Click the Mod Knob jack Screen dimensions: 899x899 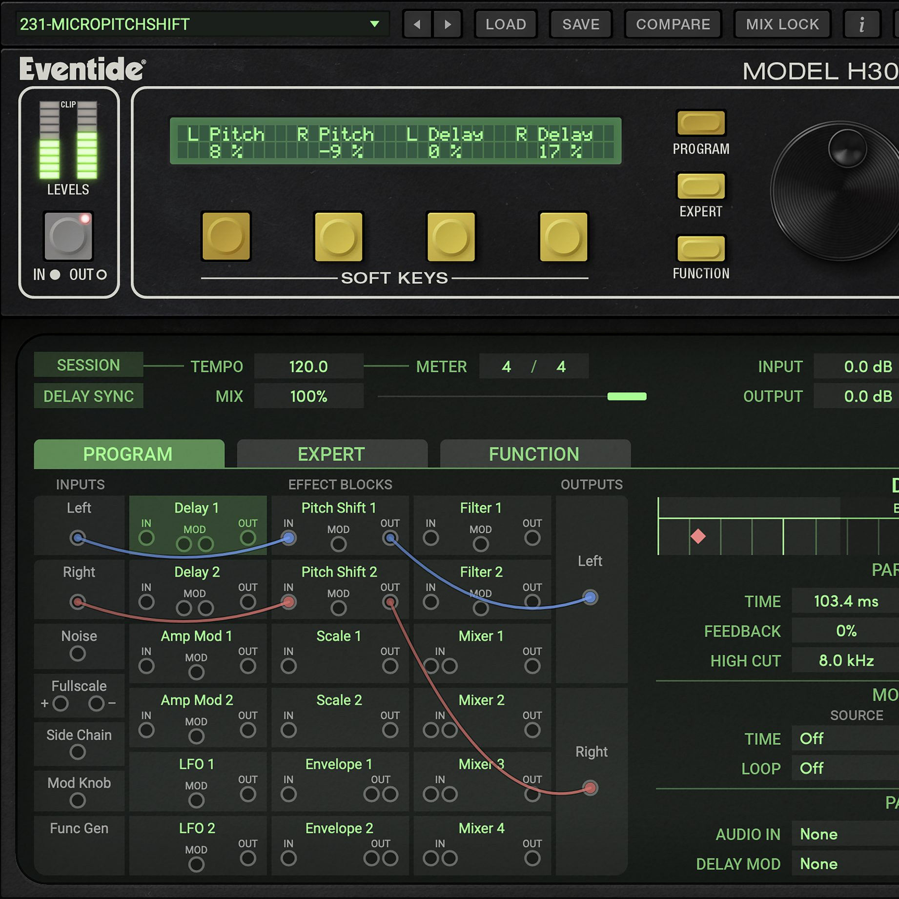(78, 800)
